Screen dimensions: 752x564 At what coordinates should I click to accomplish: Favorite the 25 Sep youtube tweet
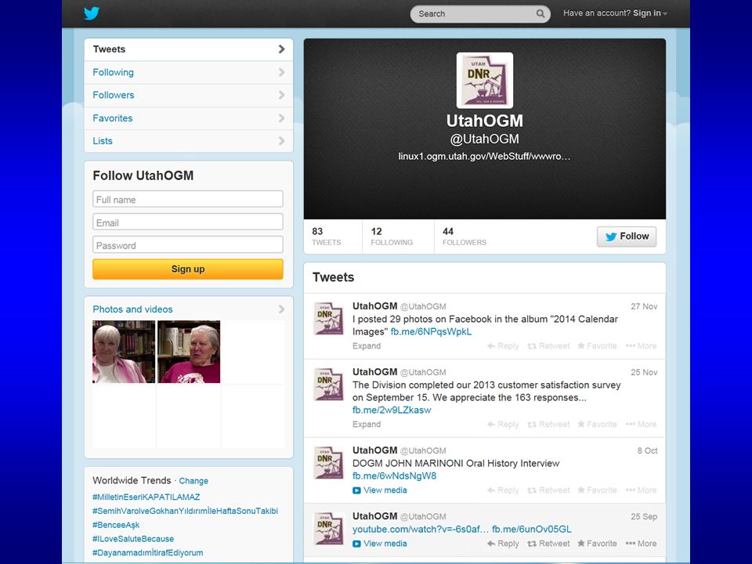[x=597, y=544]
